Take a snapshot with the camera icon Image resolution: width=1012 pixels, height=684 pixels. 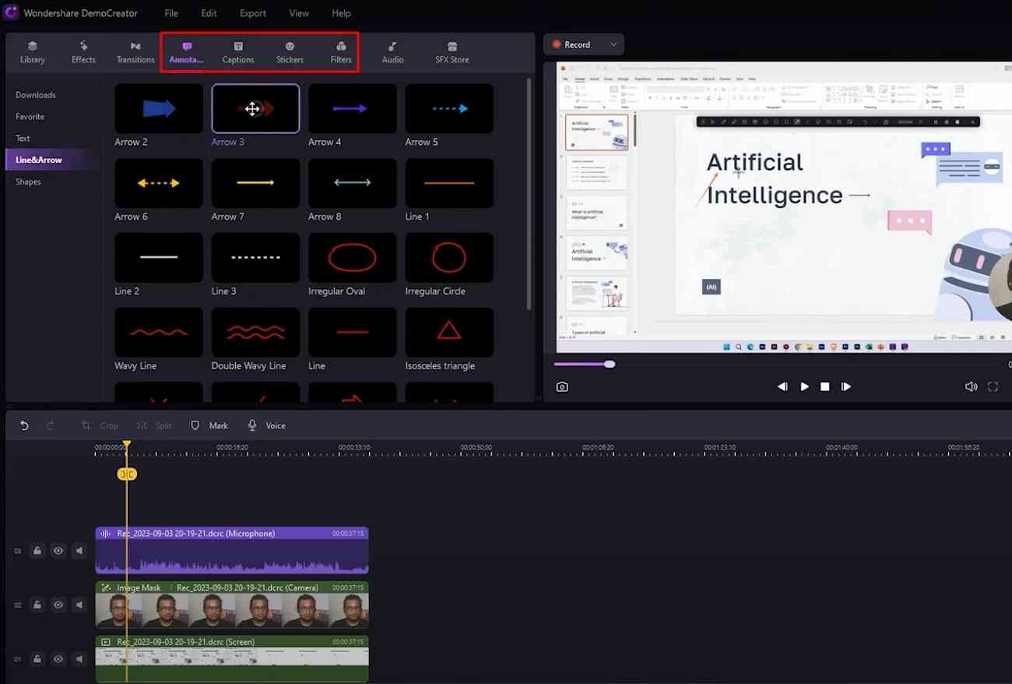click(561, 386)
